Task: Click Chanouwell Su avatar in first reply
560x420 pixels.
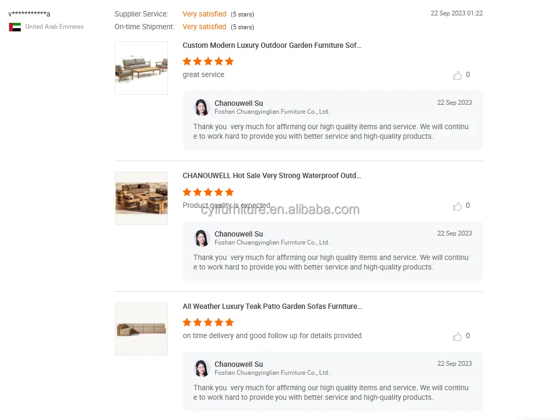Action: pos(202,107)
